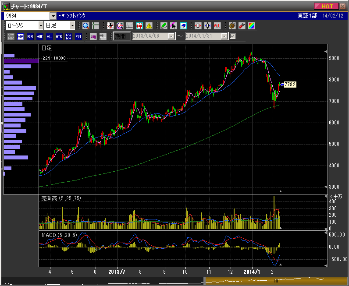Click the 期間 period button
This screenshot has width=349, height=286.
coord(121,36)
